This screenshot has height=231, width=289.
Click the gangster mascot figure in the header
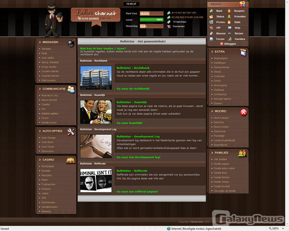pos(53,20)
